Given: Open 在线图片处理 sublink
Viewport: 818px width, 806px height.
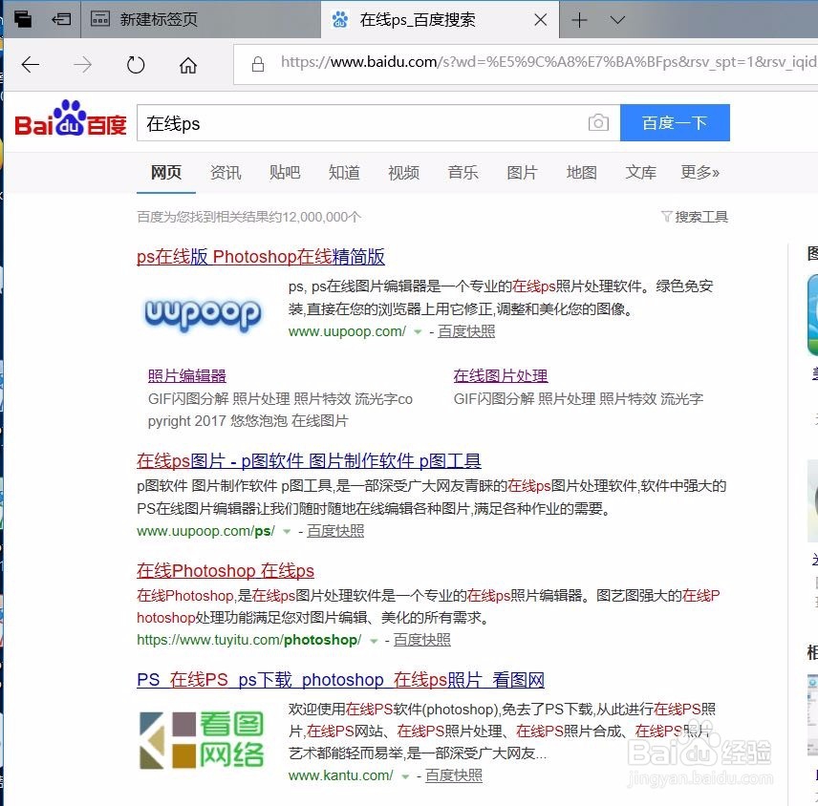Looking at the screenshot, I should tap(501, 375).
